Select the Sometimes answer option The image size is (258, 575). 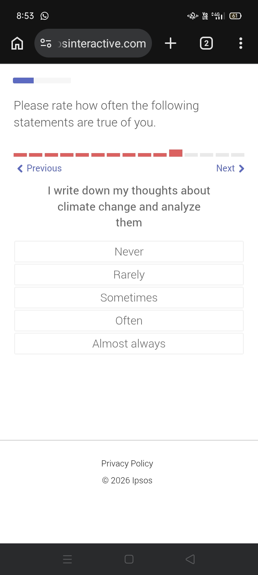point(129,298)
